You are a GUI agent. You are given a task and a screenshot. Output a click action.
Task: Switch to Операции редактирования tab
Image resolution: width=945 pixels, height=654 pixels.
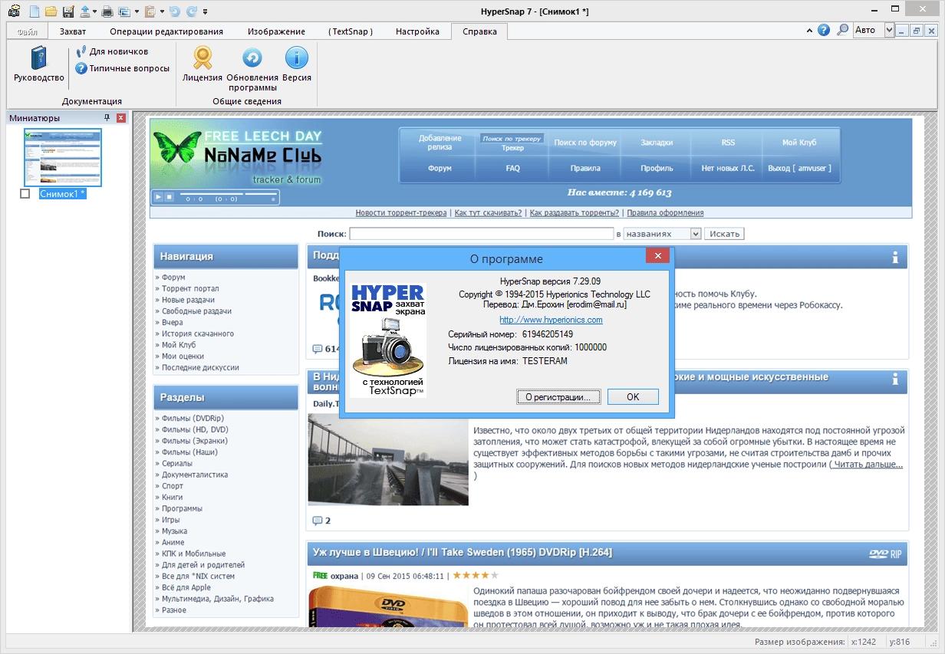coord(166,31)
